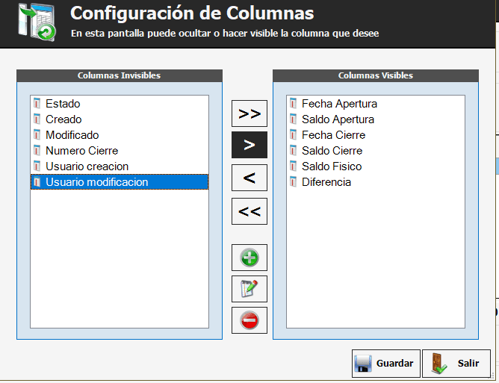The image size is (499, 383).
Task: Click the notepad edit icon button
Action: coord(249,289)
